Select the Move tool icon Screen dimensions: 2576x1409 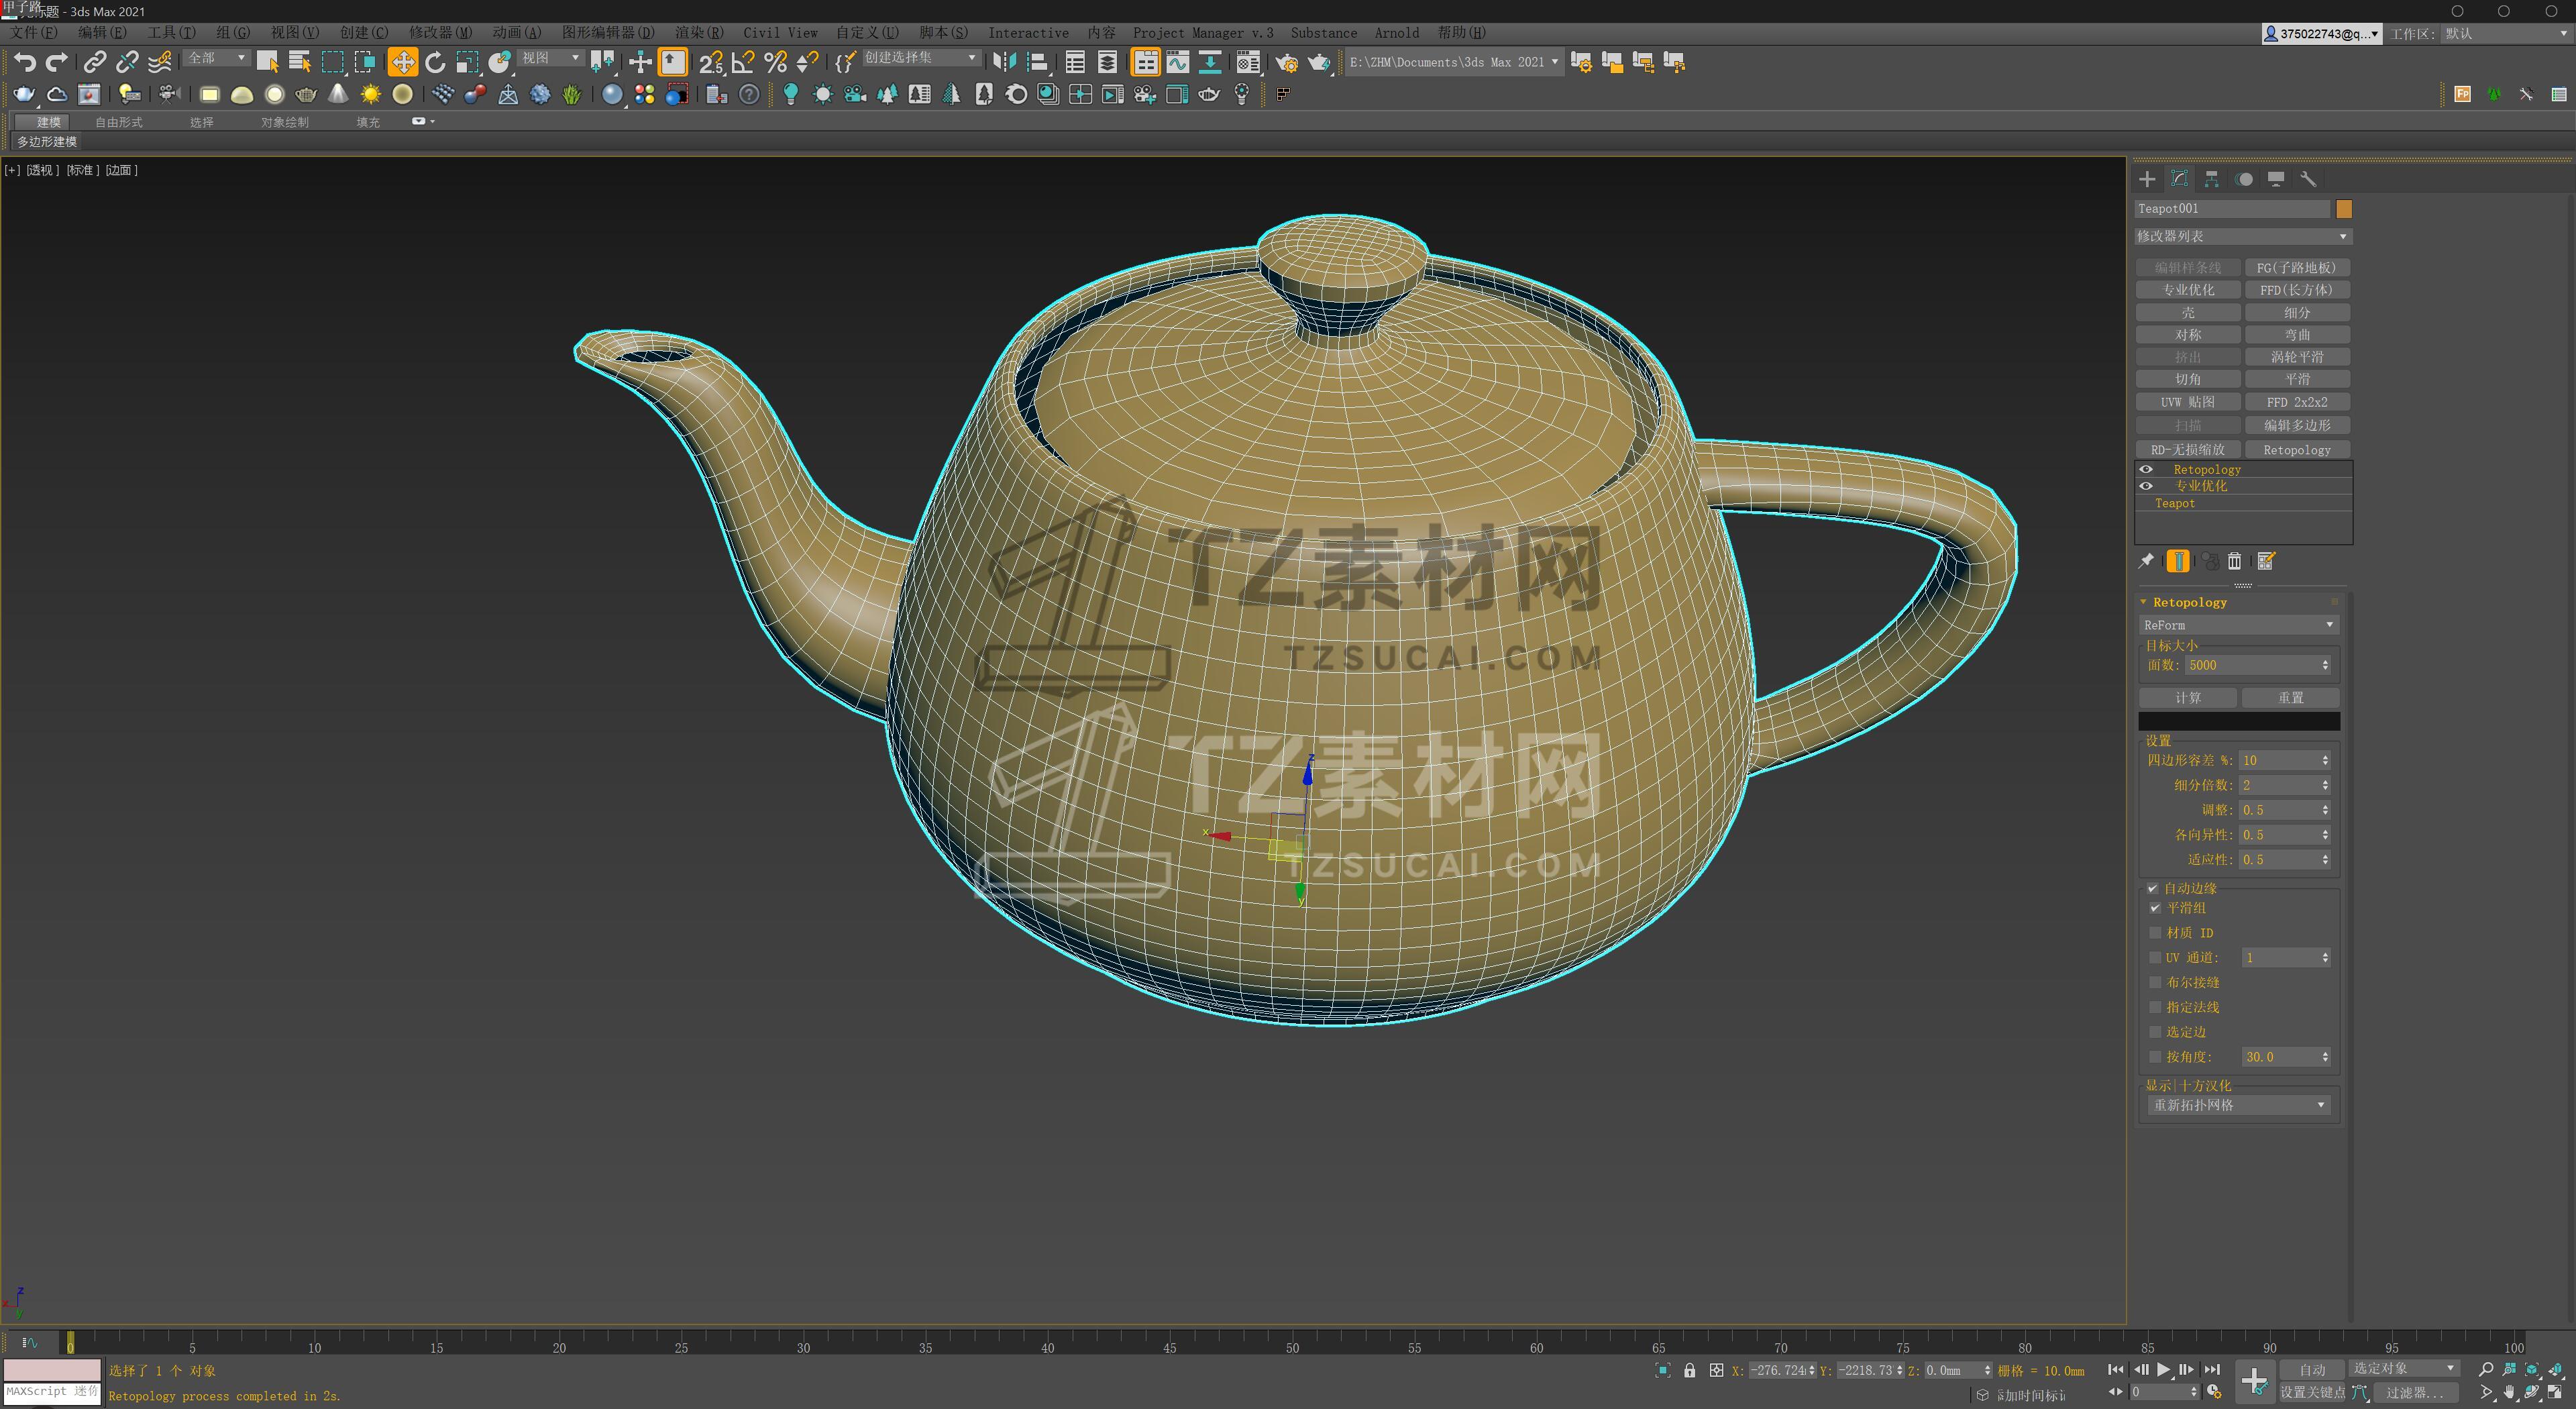coord(403,63)
